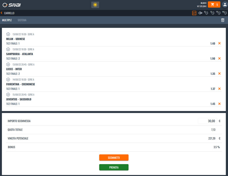The image size is (228, 176).
Task: Delete the Lecce - Inter selection
Action: click(219, 74)
